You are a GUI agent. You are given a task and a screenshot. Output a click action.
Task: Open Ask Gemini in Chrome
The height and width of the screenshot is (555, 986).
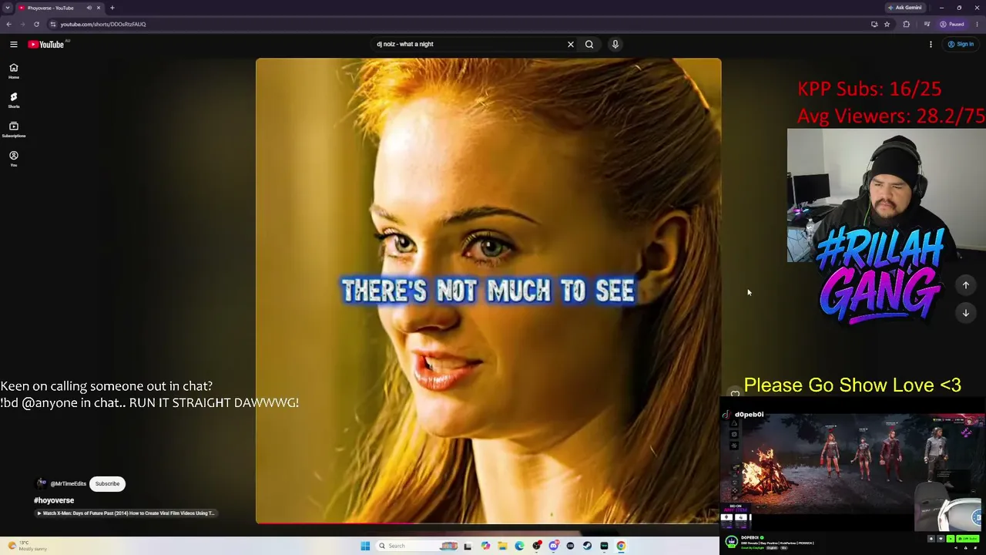[x=904, y=8]
